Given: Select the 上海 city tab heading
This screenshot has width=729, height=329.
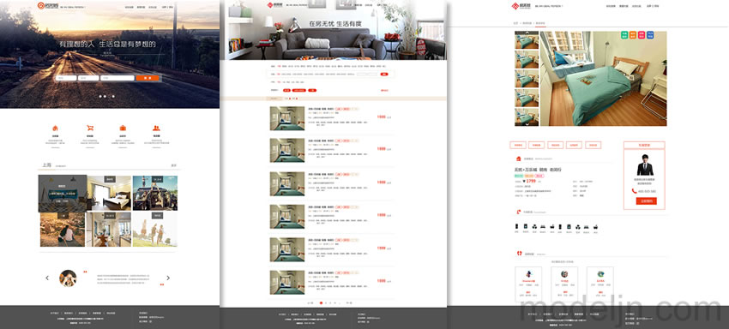Looking at the screenshot, I should (46, 165).
